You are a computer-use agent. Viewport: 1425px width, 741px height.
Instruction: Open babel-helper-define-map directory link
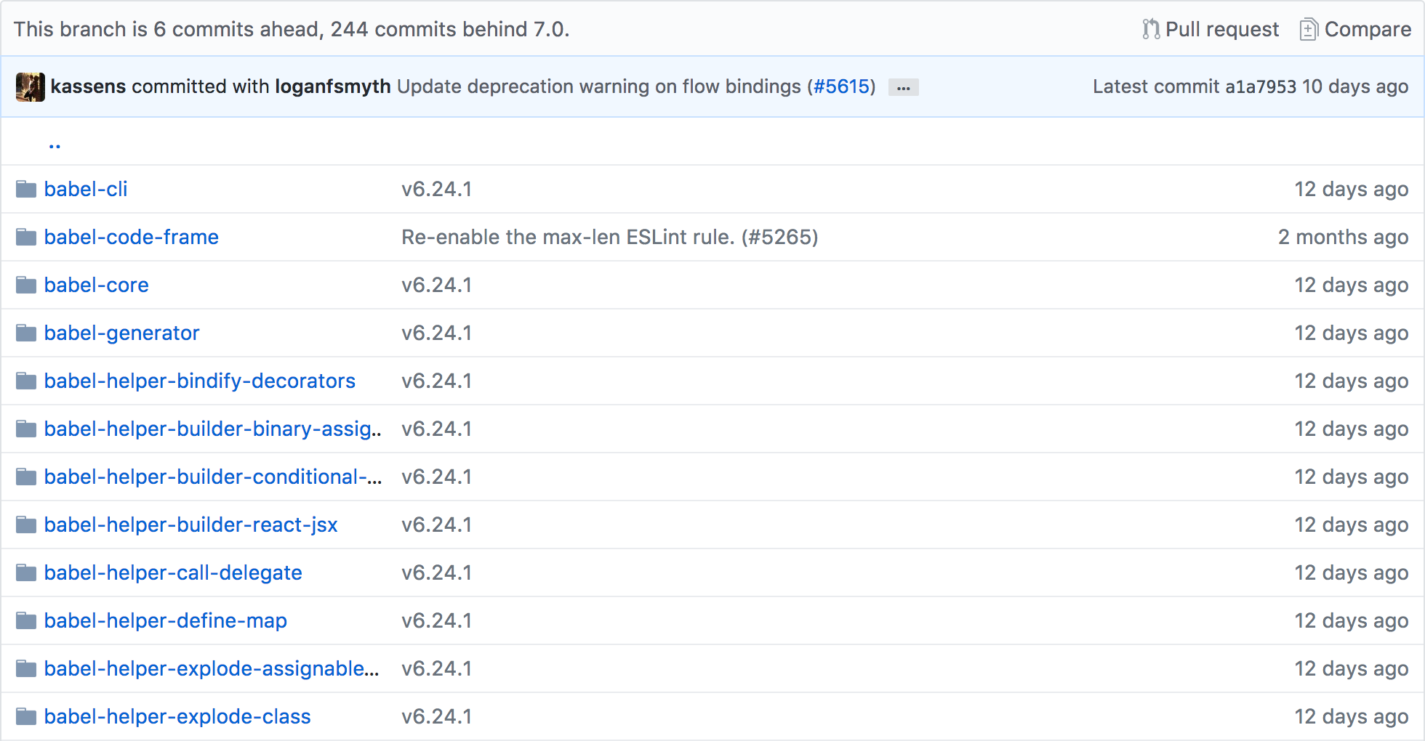[x=166, y=620]
